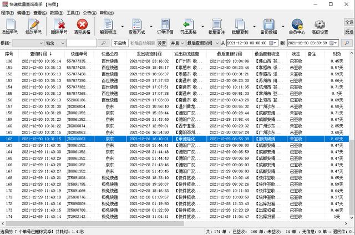Click the 反选 button
The image size is (355, 235).
click(349, 32)
